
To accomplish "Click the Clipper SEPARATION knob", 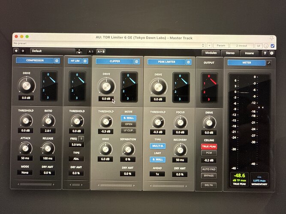I will pyautogui.click(x=128, y=150).
